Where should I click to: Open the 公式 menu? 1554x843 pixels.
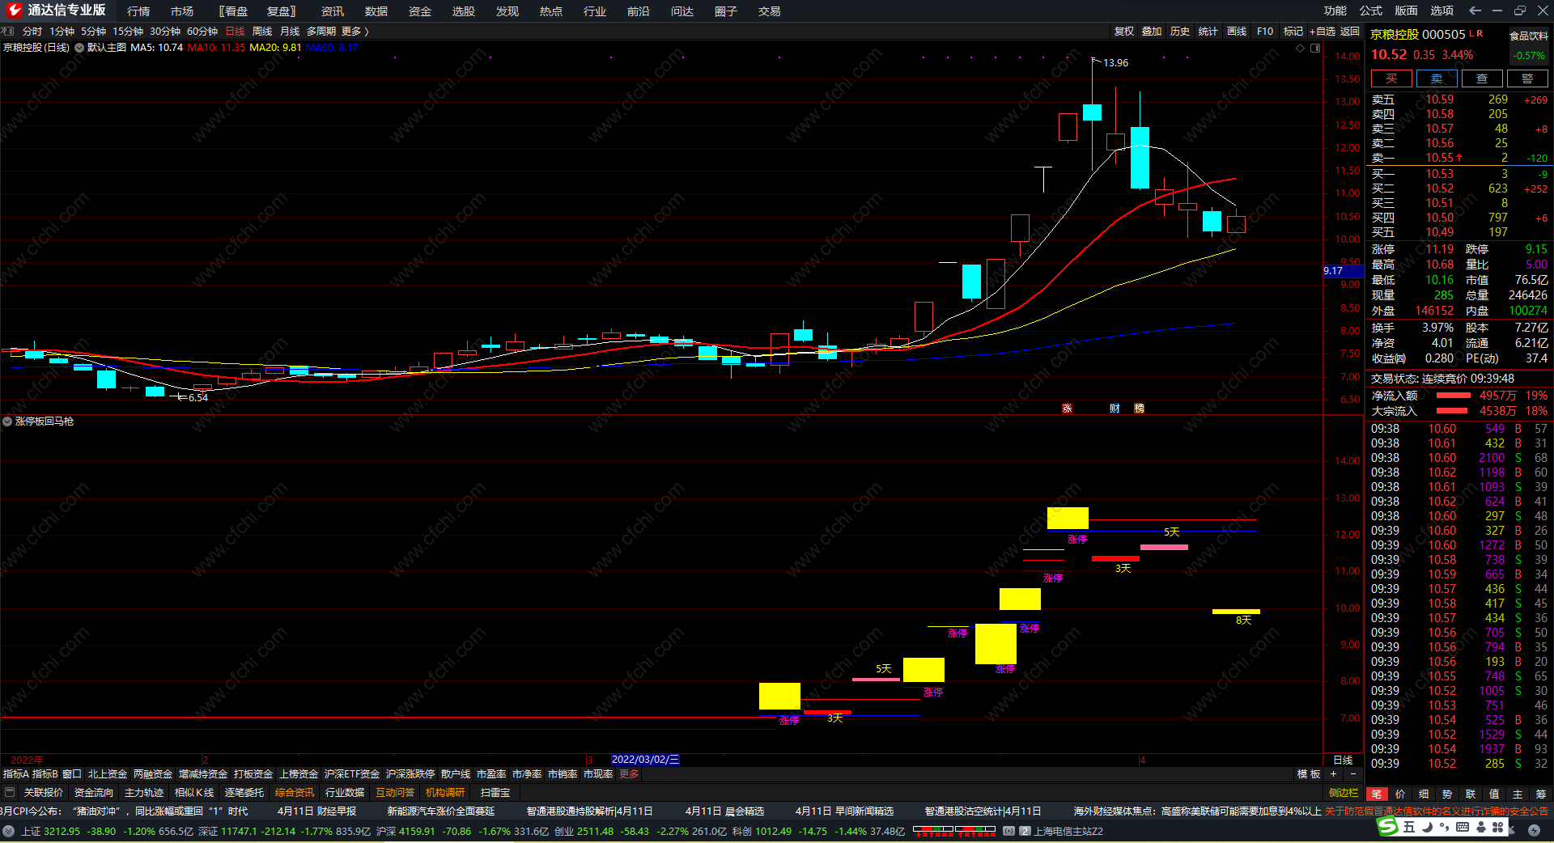(1371, 11)
